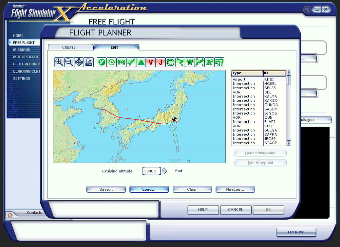The height and width of the screenshot is (247, 340).
Task: Click the Victor airways V icon
Action: coord(151,62)
